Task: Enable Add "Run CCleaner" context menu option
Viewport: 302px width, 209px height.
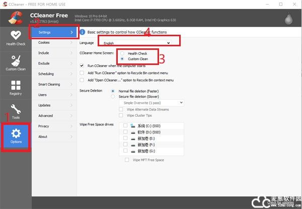Action: pyautogui.click(x=82, y=73)
